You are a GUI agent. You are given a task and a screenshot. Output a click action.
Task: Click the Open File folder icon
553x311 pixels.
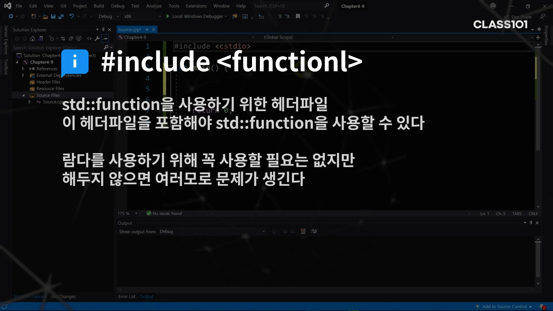tap(45, 16)
